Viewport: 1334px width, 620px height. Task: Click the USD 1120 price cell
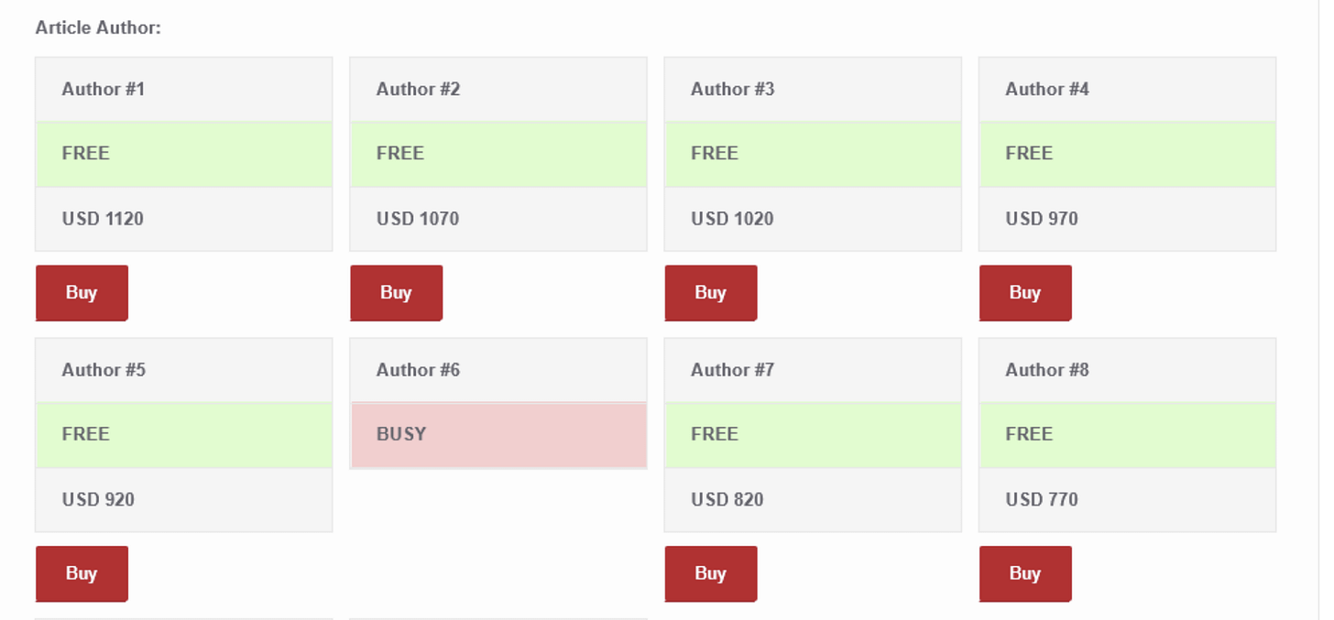(x=184, y=219)
